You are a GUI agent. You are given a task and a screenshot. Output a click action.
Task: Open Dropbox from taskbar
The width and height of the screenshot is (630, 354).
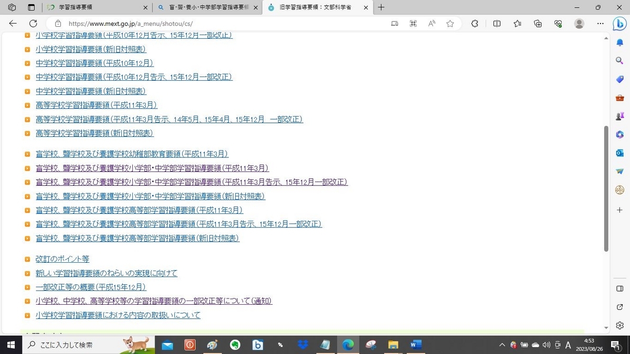click(302, 345)
